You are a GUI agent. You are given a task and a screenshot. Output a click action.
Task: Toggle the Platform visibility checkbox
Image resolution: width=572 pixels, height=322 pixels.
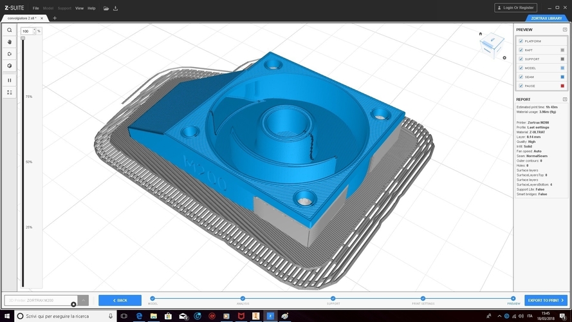pyautogui.click(x=521, y=41)
